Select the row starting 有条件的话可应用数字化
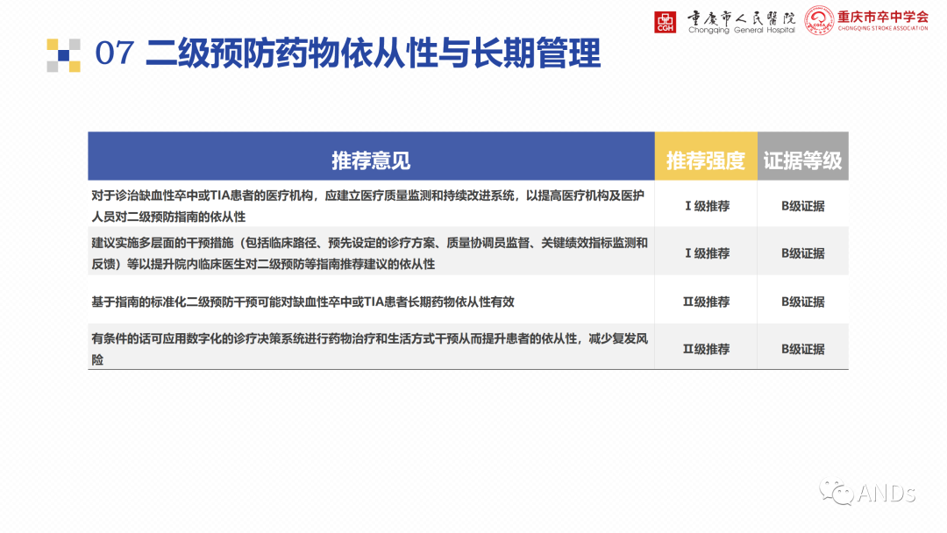The image size is (947, 533). pos(468,346)
